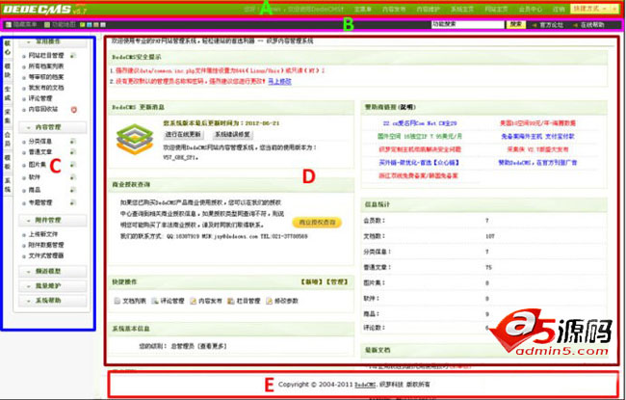626x400 pixels.
Task: Open the 官方论坛 link in the dark toolbar
Action: [x=551, y=25]
